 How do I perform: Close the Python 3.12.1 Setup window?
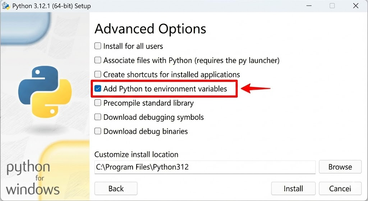click(x=355, y=6)
